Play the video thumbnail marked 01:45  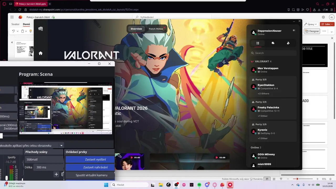129,161
